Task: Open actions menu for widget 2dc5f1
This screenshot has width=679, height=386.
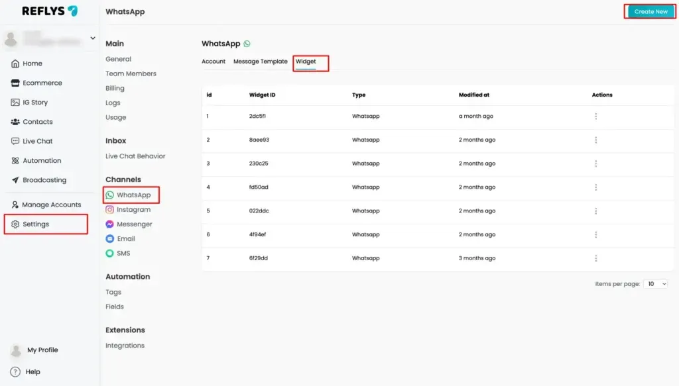Action: tap(596, 117)
